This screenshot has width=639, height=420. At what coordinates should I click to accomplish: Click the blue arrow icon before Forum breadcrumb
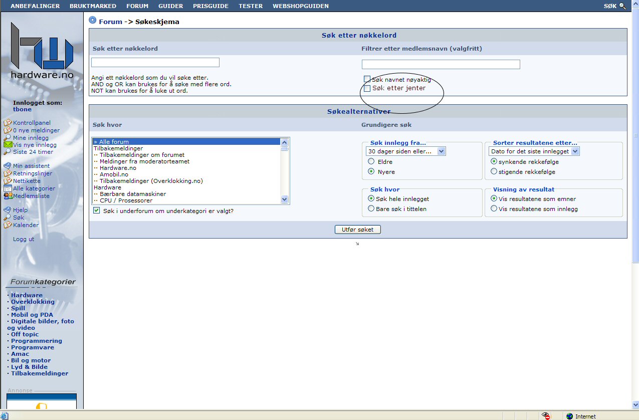92,20
